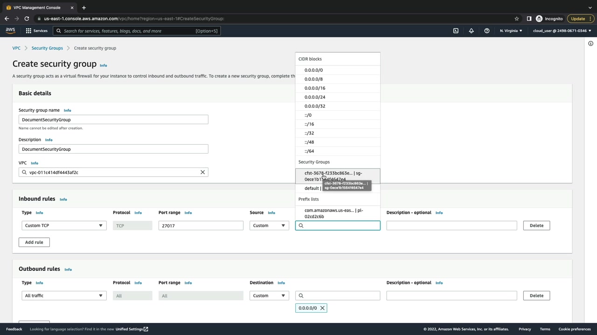Image resolution: width=597 pixels, height=335 pixels.
Task: Click the inbound Port range field
Action: pos(201,226)
